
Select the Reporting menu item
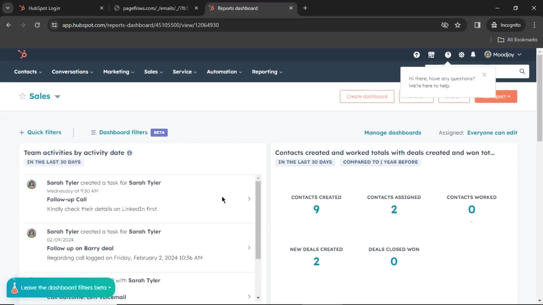[264, 71]
